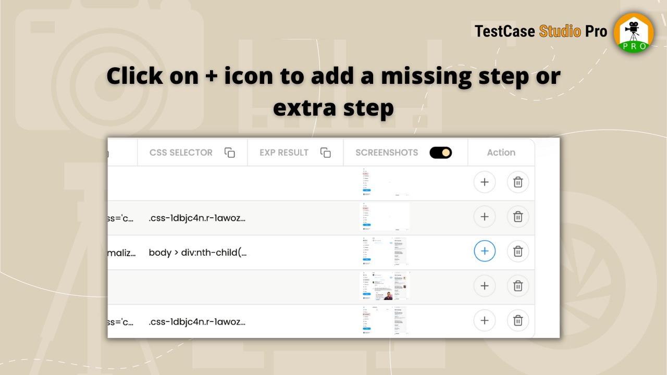The image size is (667, 375).
Task: View the third step's screenshot thumbnail
Action: coord(386,251)
